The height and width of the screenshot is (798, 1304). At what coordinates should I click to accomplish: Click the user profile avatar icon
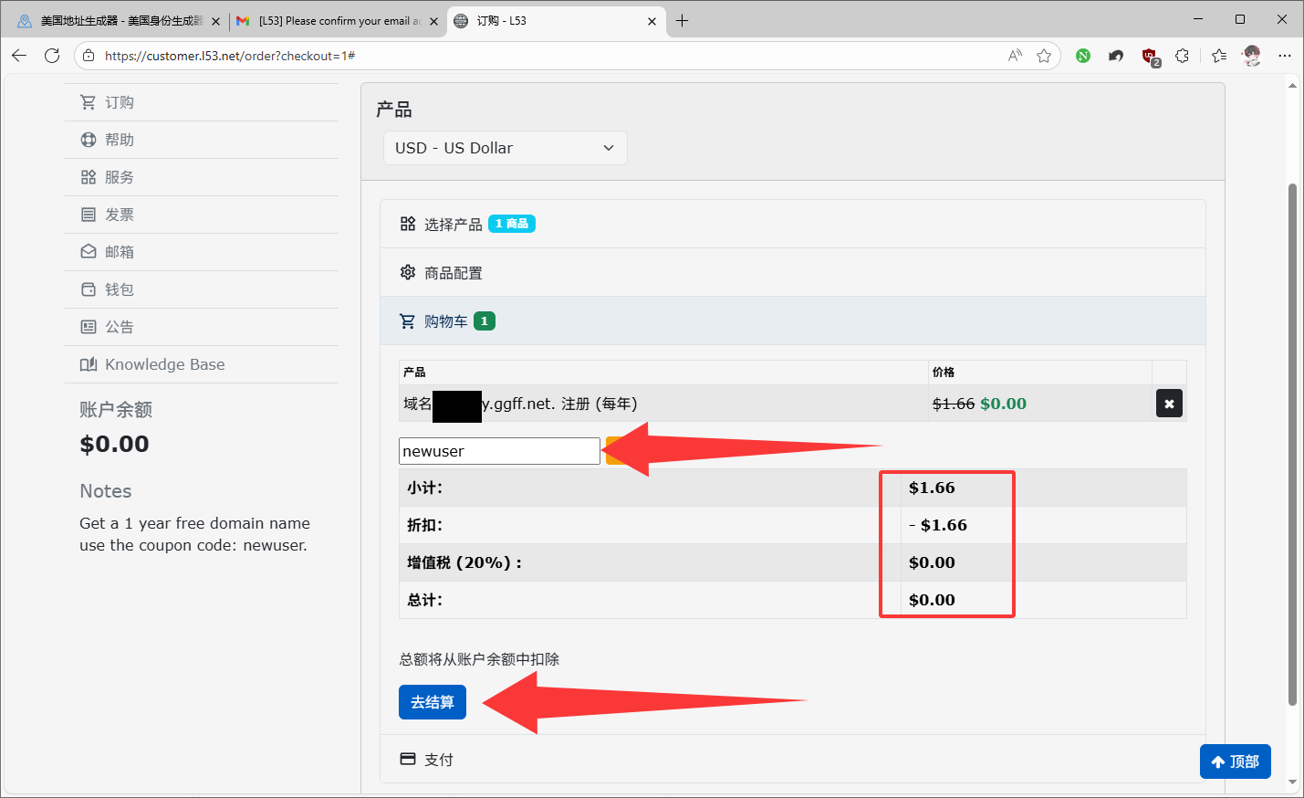tap(1252, 56)
